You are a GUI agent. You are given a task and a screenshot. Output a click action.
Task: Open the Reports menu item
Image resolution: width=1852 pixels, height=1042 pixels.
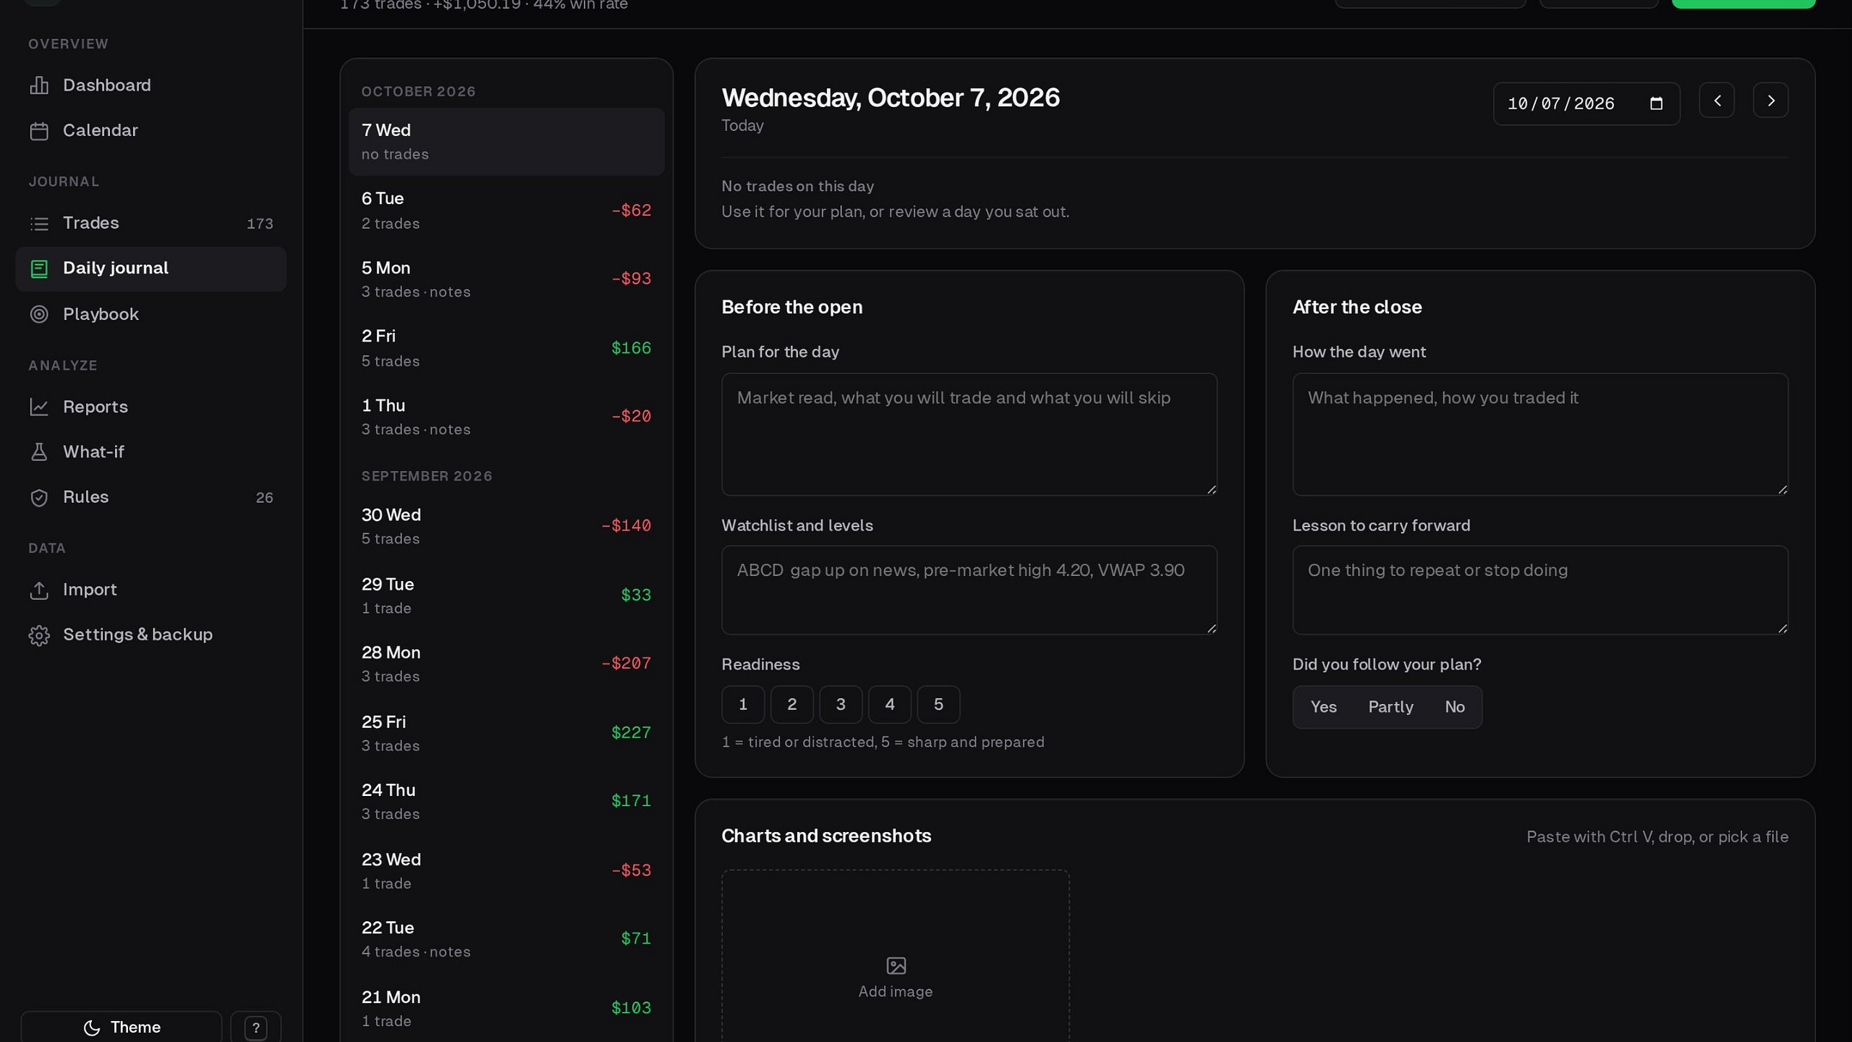pyautogui.click(x=150, y=407)
